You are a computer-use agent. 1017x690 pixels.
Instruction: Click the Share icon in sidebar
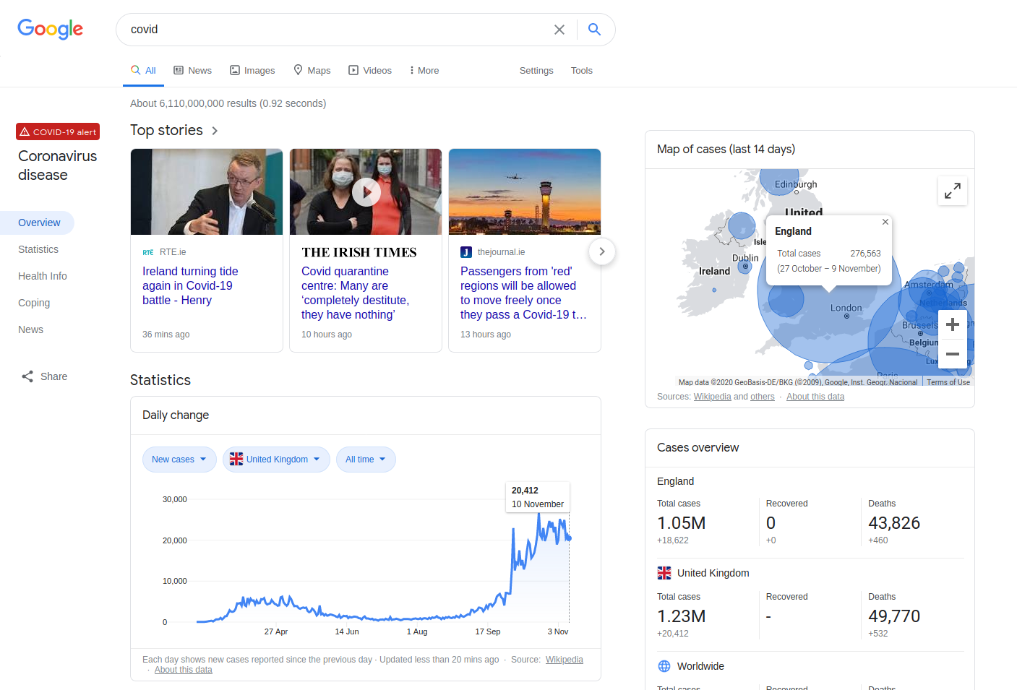(x=27, y=376)
